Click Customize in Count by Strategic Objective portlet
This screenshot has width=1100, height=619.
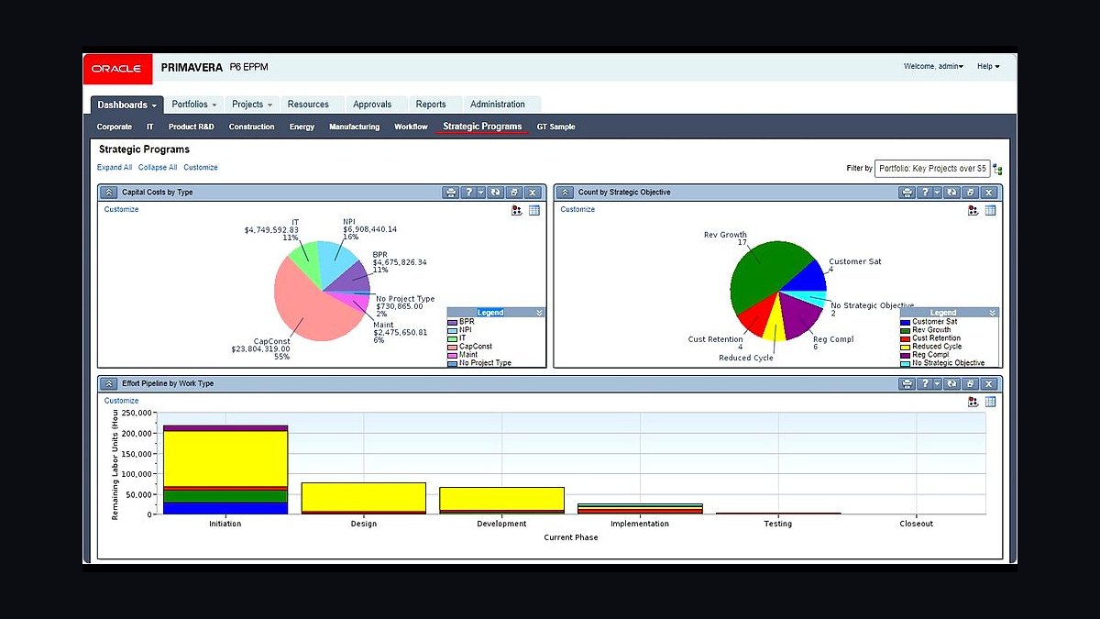(577, 209)
